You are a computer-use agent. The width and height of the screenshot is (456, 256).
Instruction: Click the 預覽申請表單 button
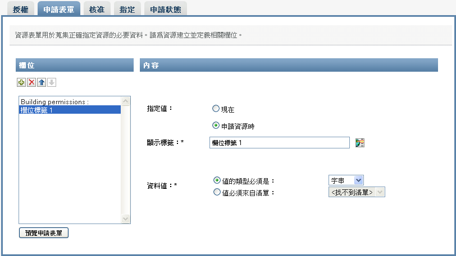(44, 233)
